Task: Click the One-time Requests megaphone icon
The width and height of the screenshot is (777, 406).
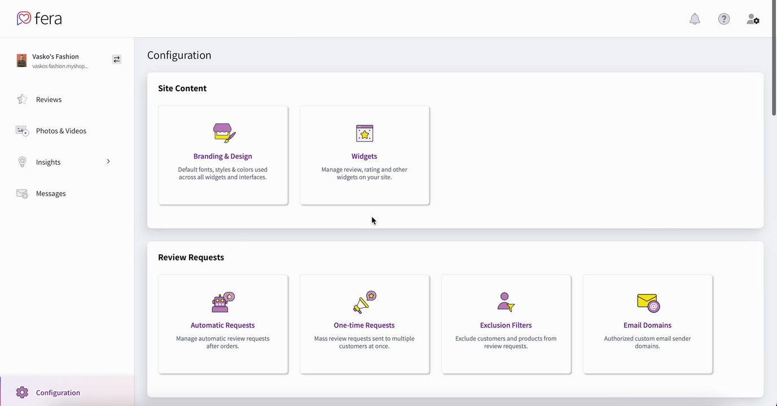Action: [x=365, y=302]
